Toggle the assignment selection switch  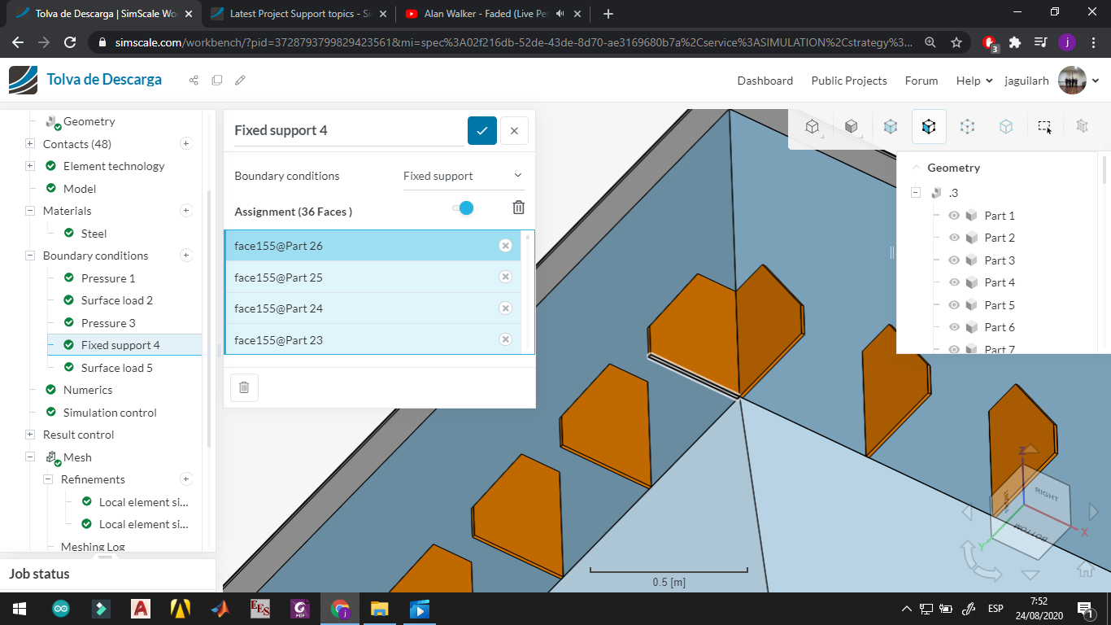[x=463, y=208]
